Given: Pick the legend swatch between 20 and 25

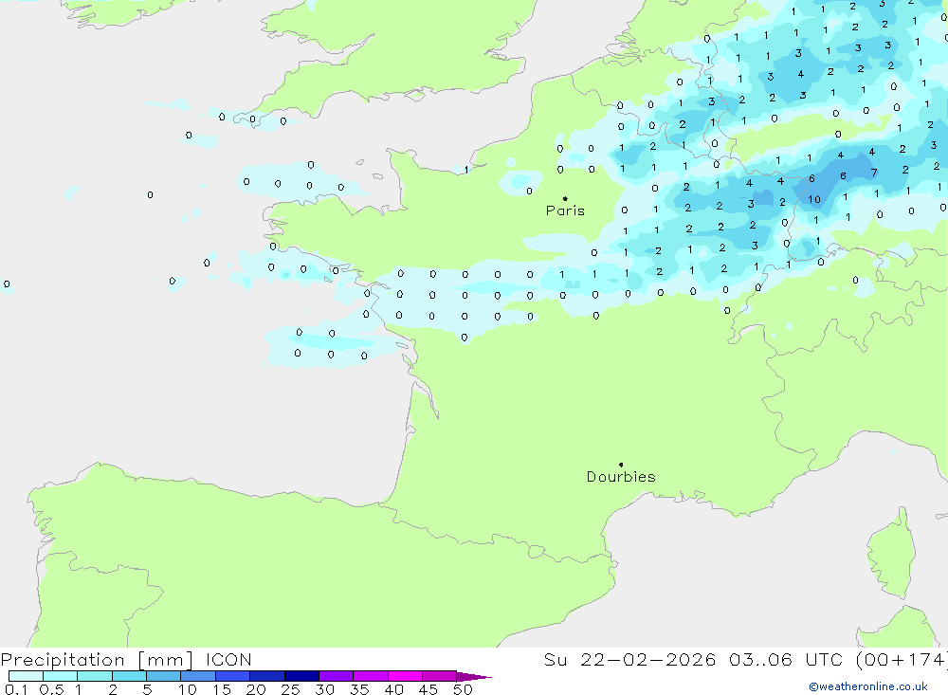Looking at the screenshot, I should coord(266,676).
